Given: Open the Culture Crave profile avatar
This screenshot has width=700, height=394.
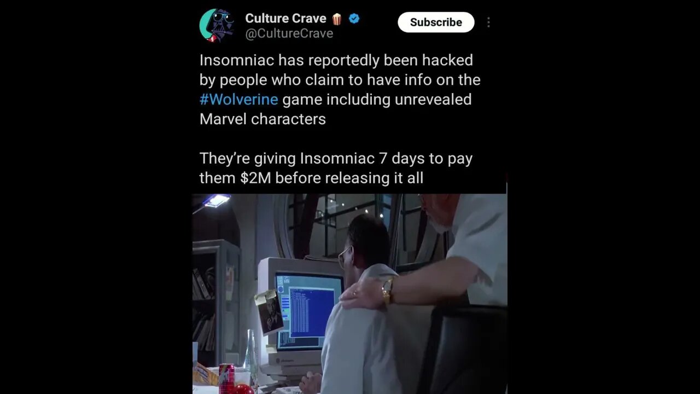Looking at the screenshot, I should click(x=217, y=25).
